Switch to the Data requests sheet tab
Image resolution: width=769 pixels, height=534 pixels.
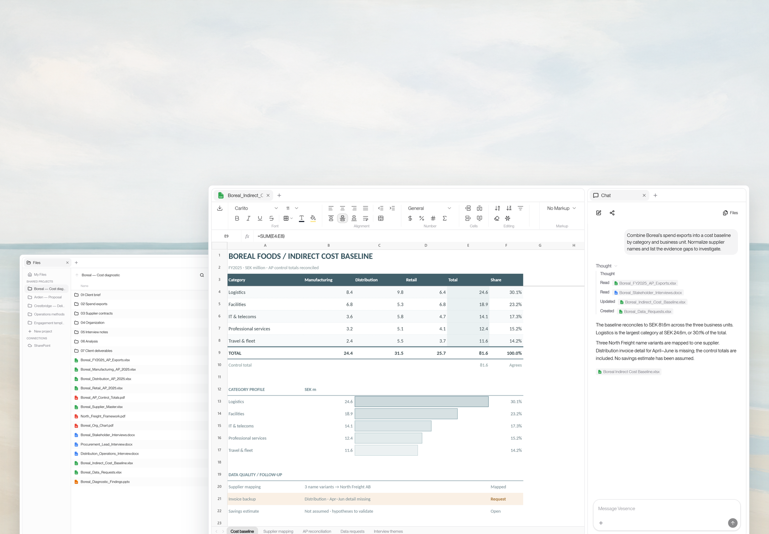352,531
